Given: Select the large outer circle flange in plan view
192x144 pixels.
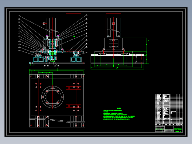Looking at the screenshot, I should (52, 97).
